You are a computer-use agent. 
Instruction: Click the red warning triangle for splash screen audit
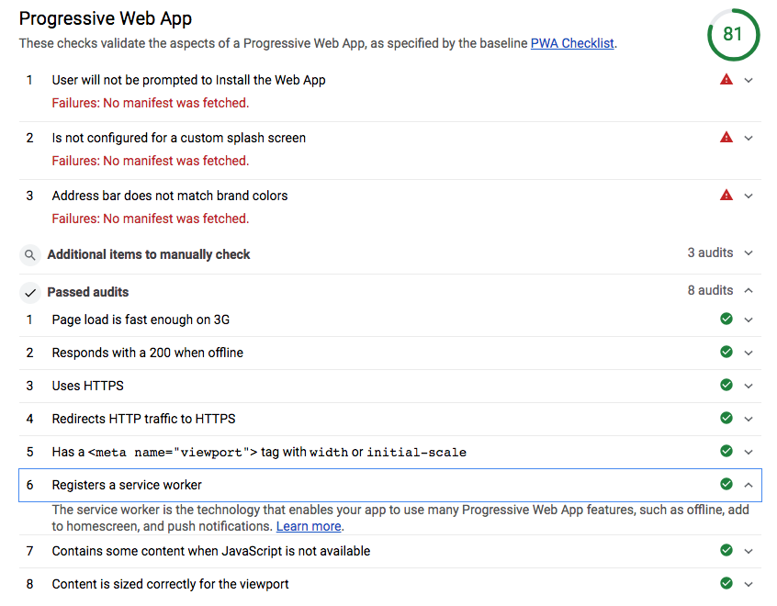point(726,137)
